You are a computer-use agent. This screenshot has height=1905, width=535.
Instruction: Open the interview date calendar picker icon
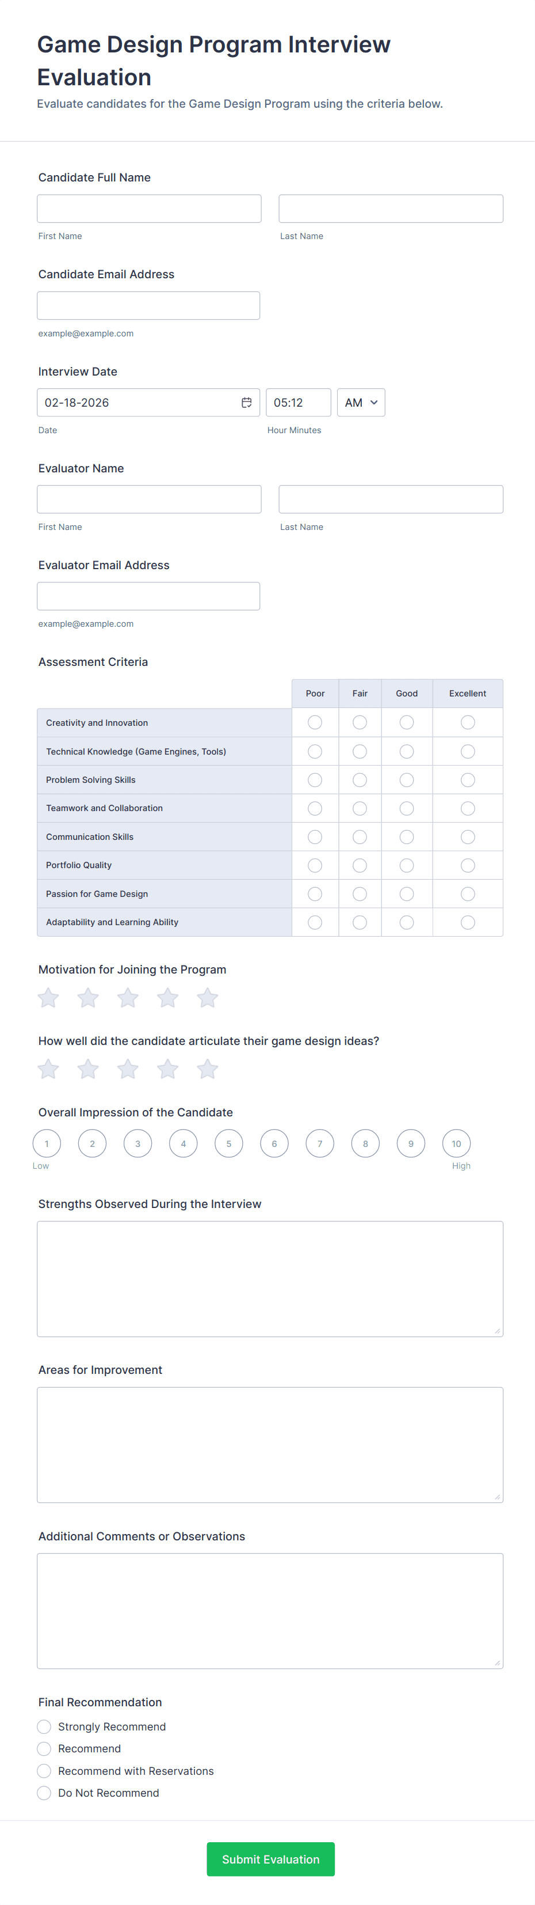247,402
